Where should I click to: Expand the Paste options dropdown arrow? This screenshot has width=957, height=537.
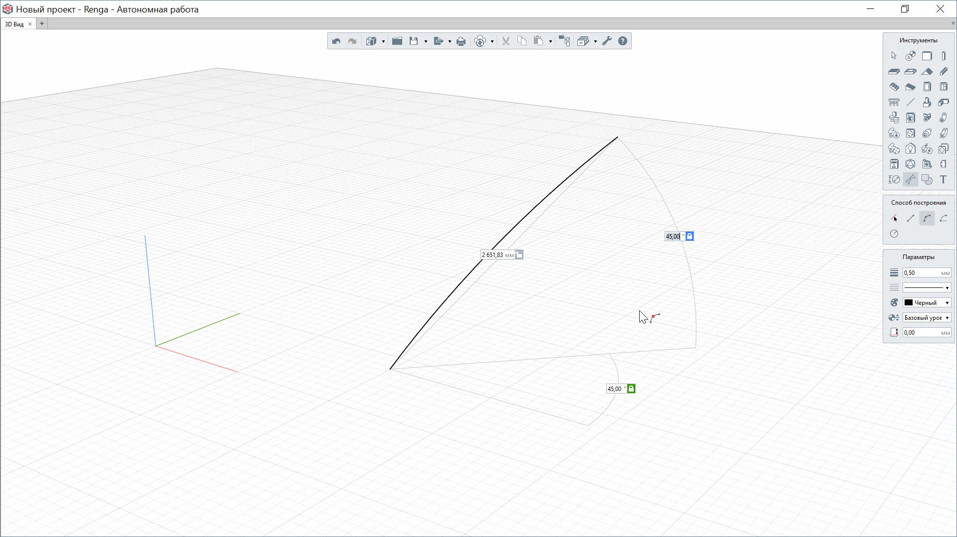550,42
